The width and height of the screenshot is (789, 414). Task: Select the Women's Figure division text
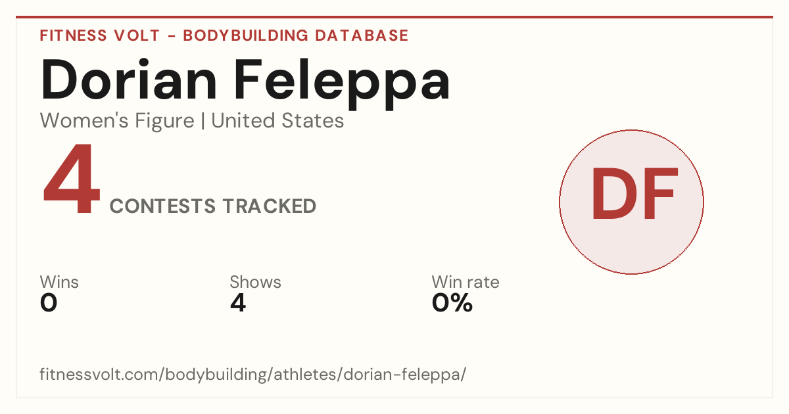117,121
